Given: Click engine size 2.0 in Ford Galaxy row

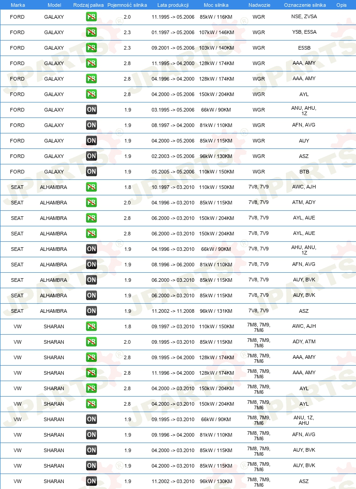Looking at the screenshot, I should [x=127, y=17].
